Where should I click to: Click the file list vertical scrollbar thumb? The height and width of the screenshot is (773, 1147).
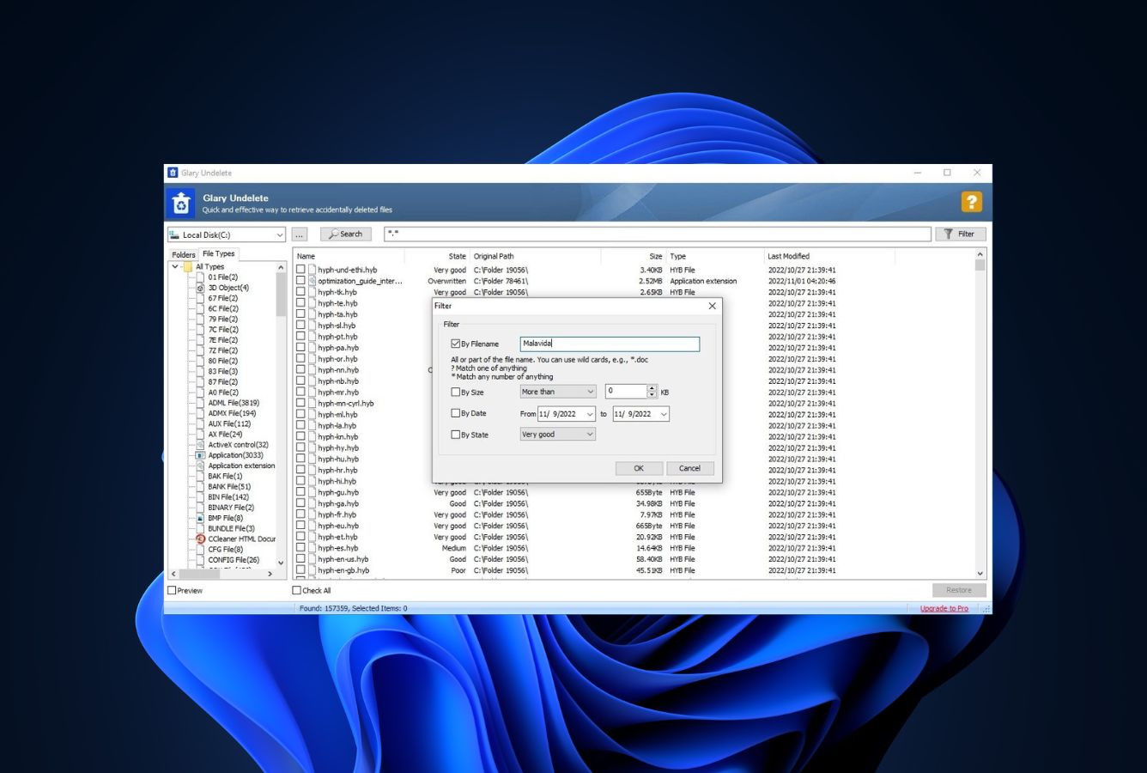(980, 265)
